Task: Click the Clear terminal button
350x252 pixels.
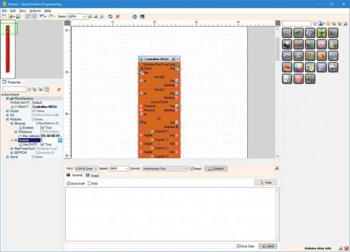Action: coord(266,182)
